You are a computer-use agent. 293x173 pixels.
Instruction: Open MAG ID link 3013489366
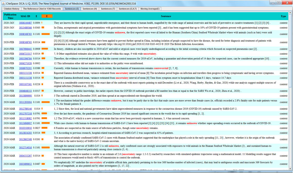(x=25, y=28)
